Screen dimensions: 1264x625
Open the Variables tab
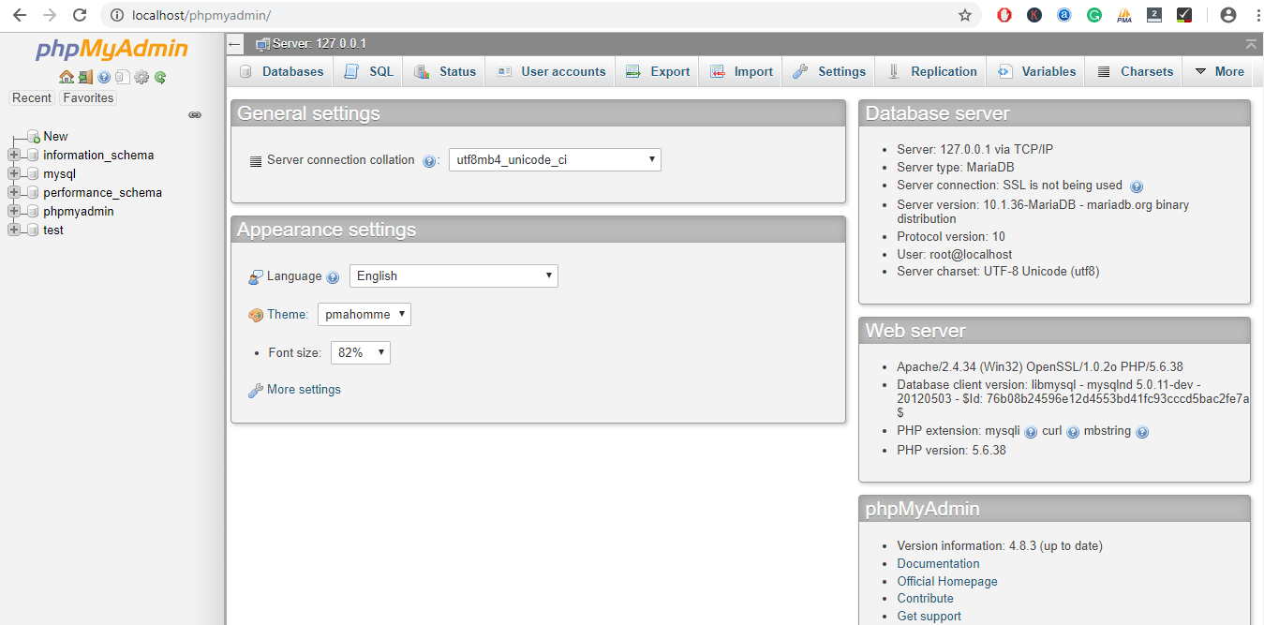pos(1037,71)
